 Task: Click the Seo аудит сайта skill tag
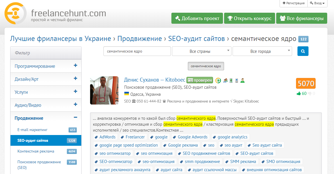(x=265, y=145)
